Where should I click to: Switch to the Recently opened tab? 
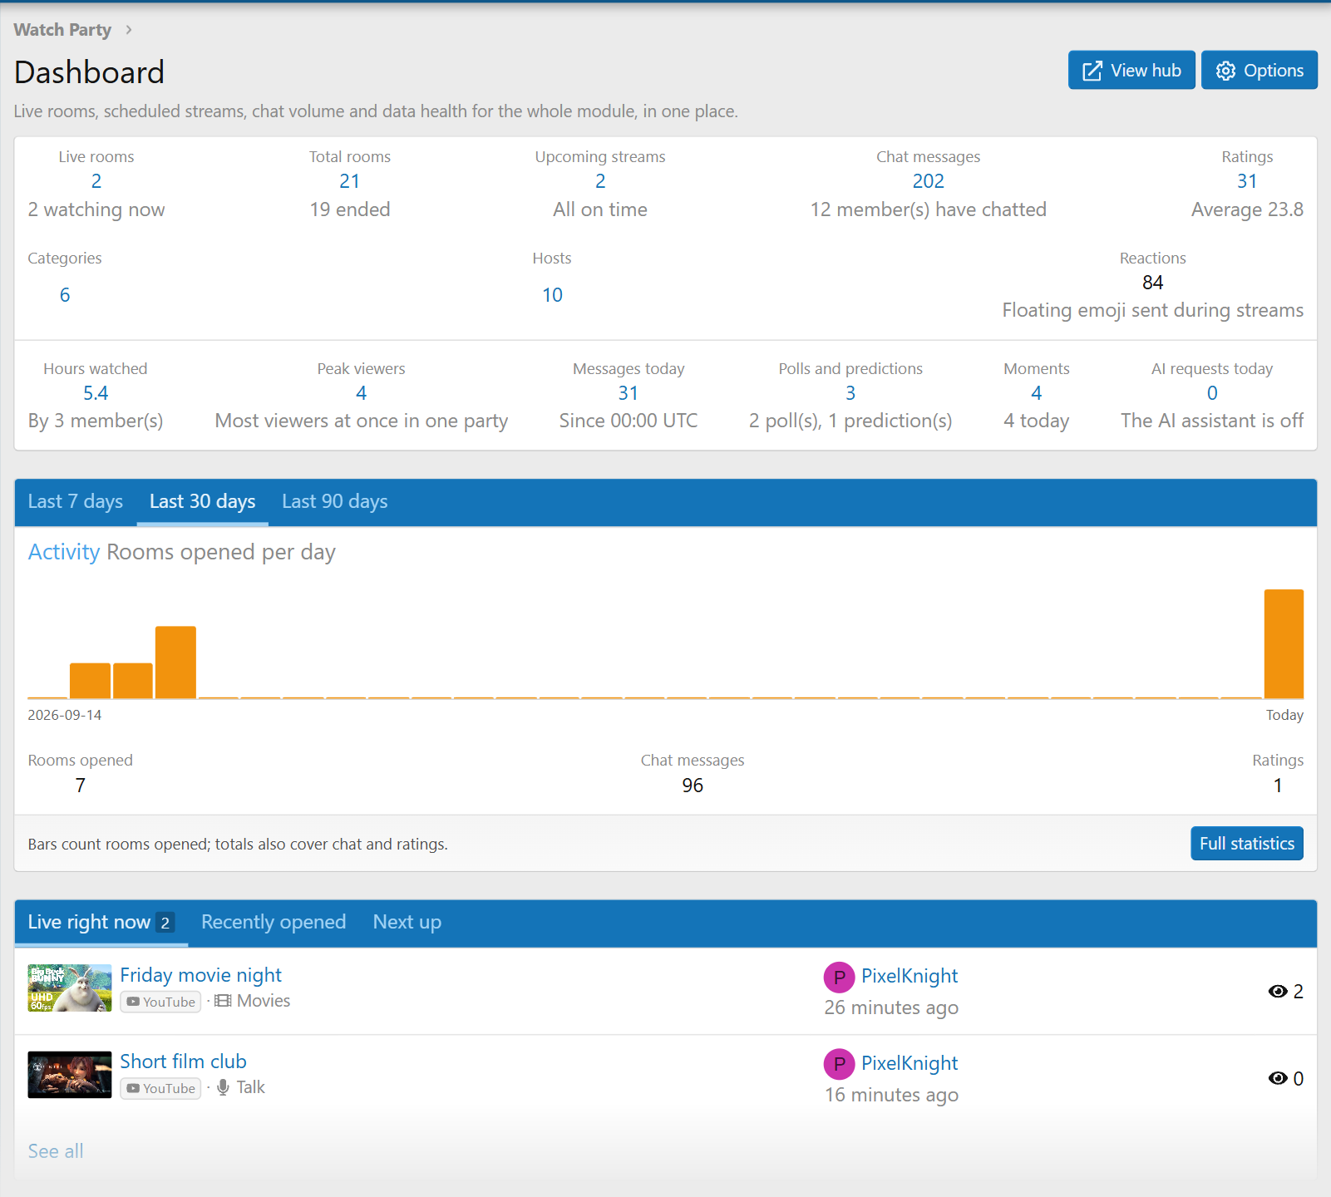click(x=274, y=922)
